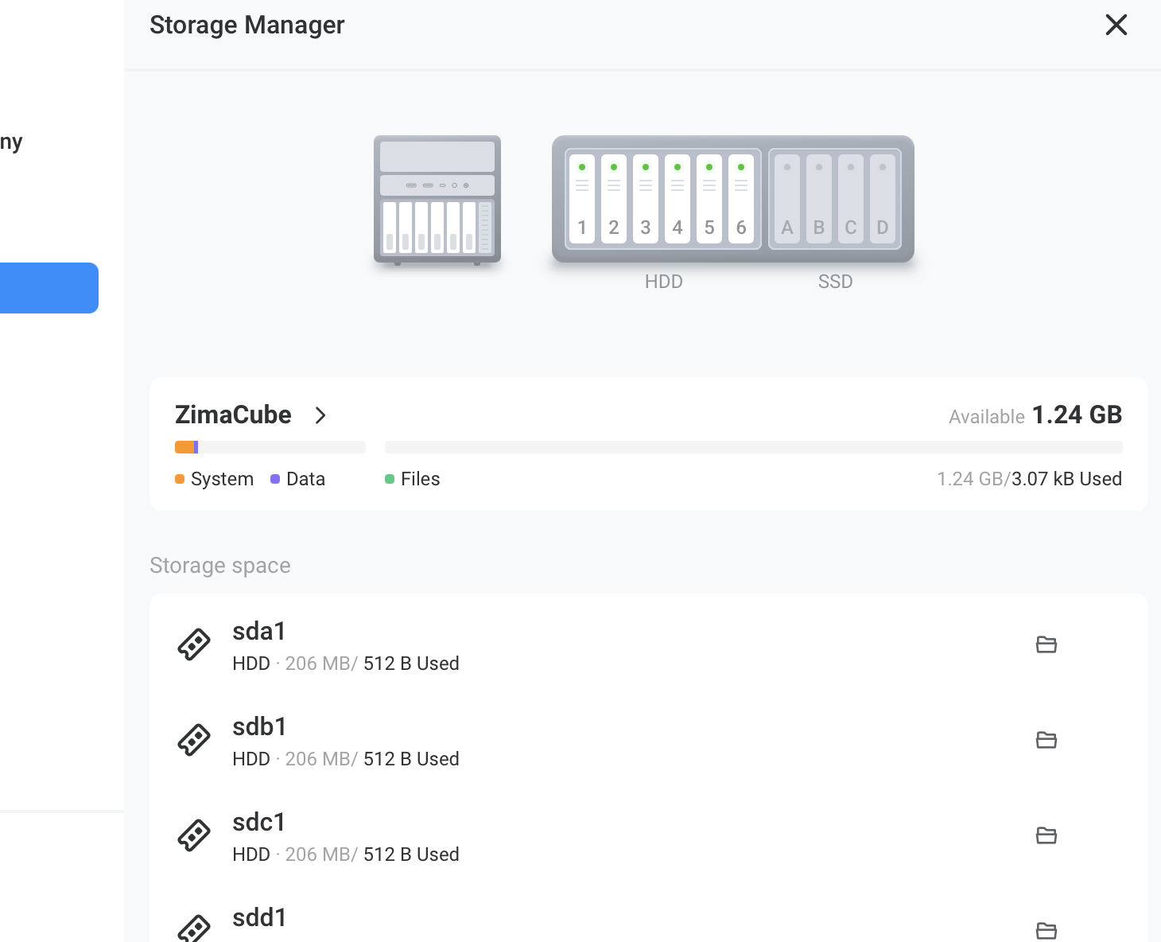
Task: Open folder for sda1 drive
Action: (x=1046, y=644)
